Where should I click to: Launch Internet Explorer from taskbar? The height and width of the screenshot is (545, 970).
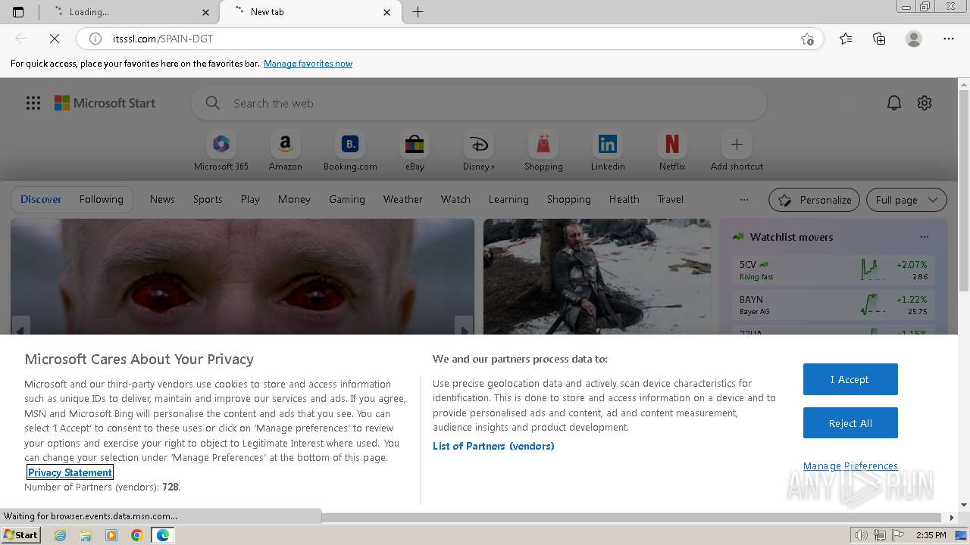coord(61,535)
